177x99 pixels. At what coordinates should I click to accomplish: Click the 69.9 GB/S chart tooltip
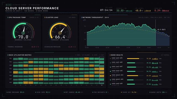coord(162,29)
